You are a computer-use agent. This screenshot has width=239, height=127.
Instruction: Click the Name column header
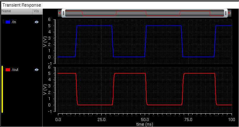tap(7, 11)
